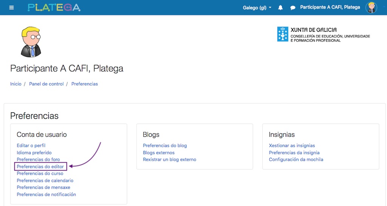Open Preferencias de notificación
387x206 pixels.
[46, 195]
